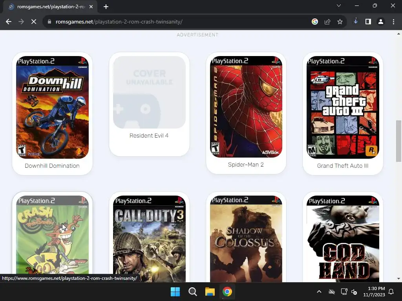Click the Grand Theft Auto III title
The image size is (402, 301).
click(x=343, y=166)
